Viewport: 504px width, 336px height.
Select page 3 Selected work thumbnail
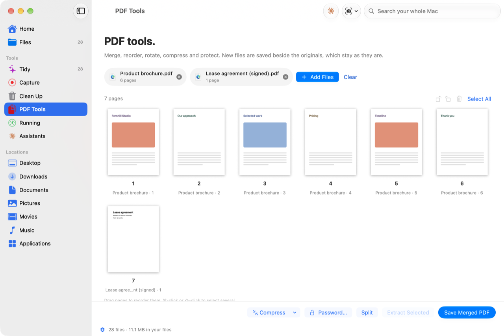[x=265, y=142]
